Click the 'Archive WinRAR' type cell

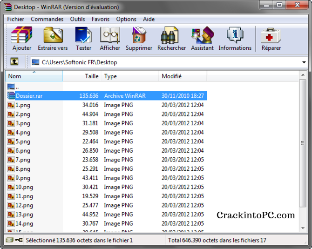[x=125, y=96]
